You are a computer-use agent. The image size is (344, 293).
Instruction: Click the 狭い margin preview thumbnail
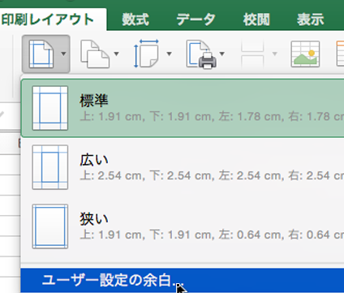coord(50,226)
